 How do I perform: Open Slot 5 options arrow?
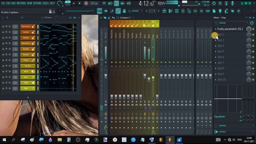click(x=216, y=52)
